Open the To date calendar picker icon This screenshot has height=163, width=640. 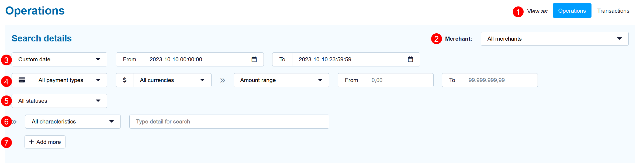point(410,59)
